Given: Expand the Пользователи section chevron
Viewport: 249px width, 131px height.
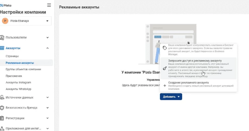Looking at the screenshot, I should point(47,37).
